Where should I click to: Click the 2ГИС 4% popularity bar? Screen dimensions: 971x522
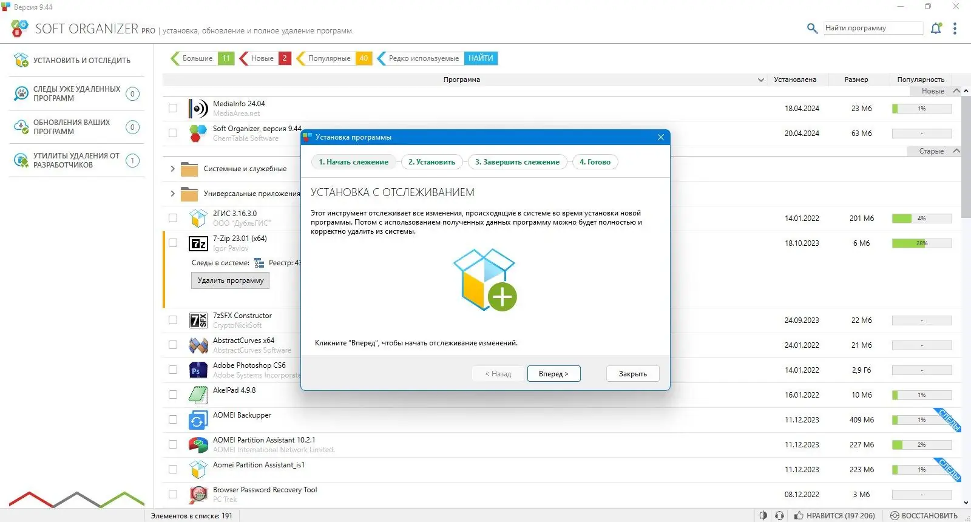pos(922,219)
